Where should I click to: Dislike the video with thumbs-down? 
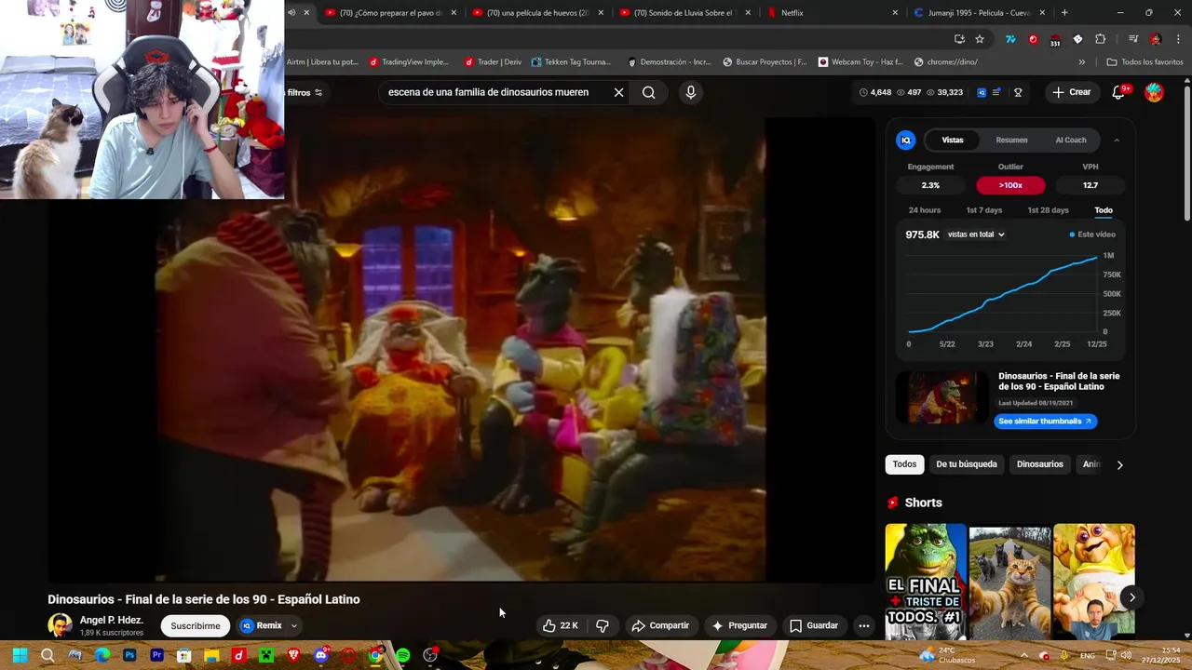[x=603, y=625]
